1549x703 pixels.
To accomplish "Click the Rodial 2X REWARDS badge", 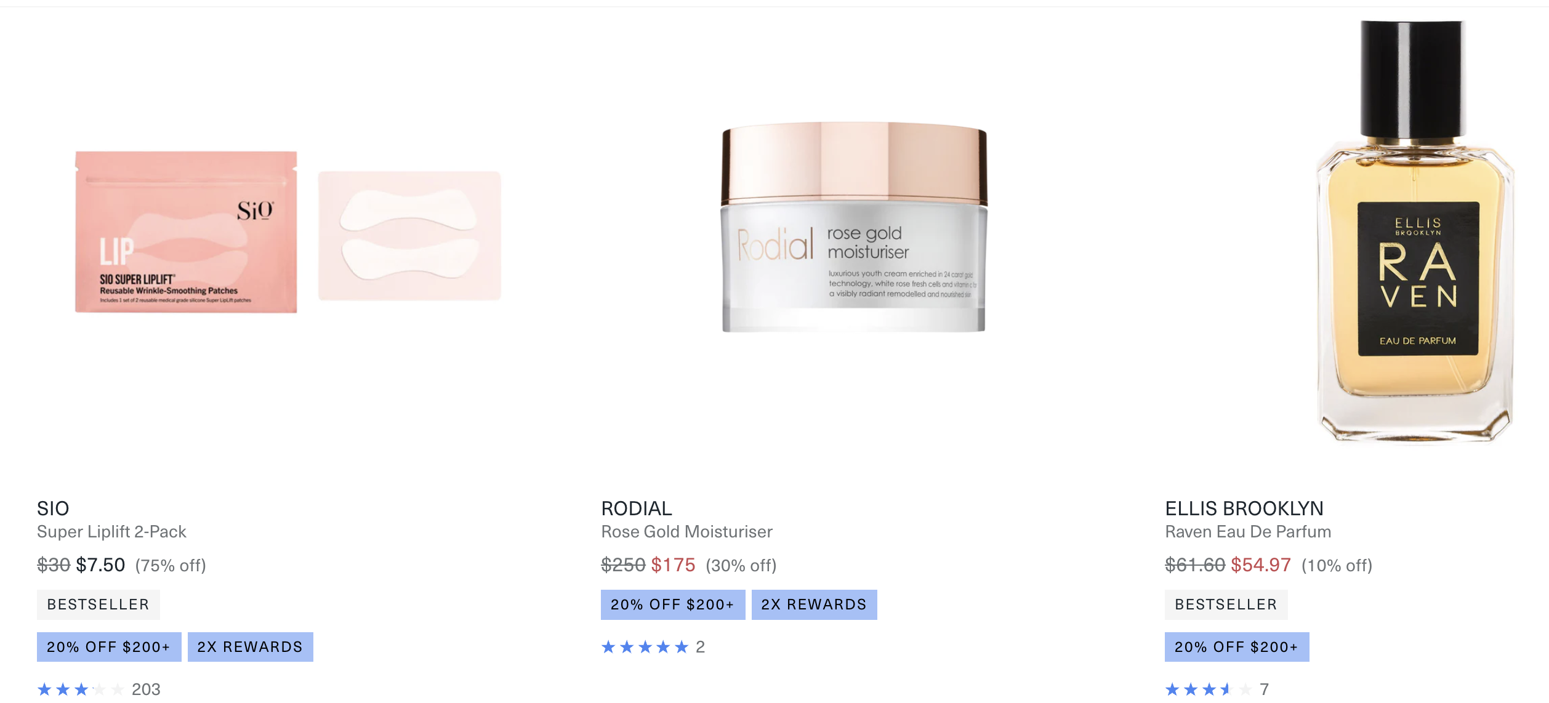I will (x=815, y=605).
